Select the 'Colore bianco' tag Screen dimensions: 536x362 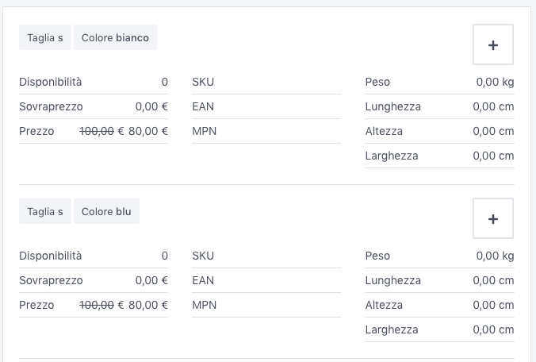click(x=115, y=38)
